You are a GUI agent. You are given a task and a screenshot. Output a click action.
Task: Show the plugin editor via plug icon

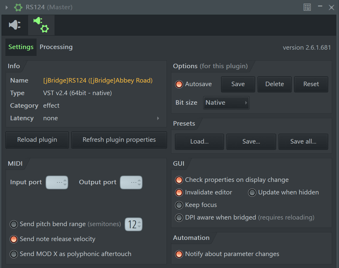[15, 25]
